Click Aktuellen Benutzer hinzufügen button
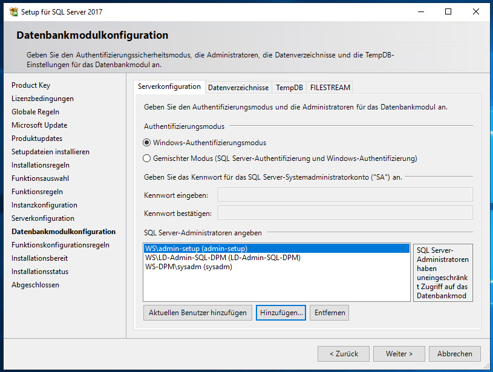 [x=197, y=313]
